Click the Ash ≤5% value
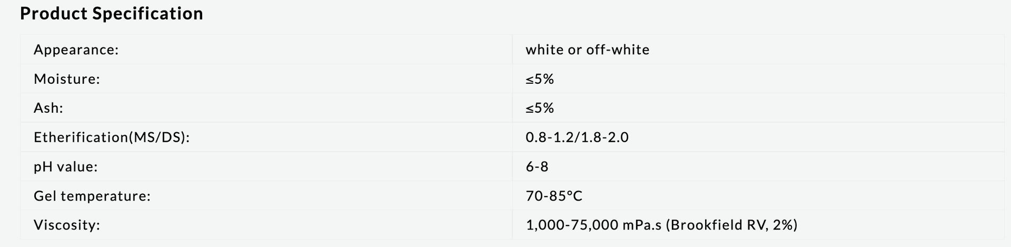The width and height of the screenshot is (1011, 247). point(540,108)
